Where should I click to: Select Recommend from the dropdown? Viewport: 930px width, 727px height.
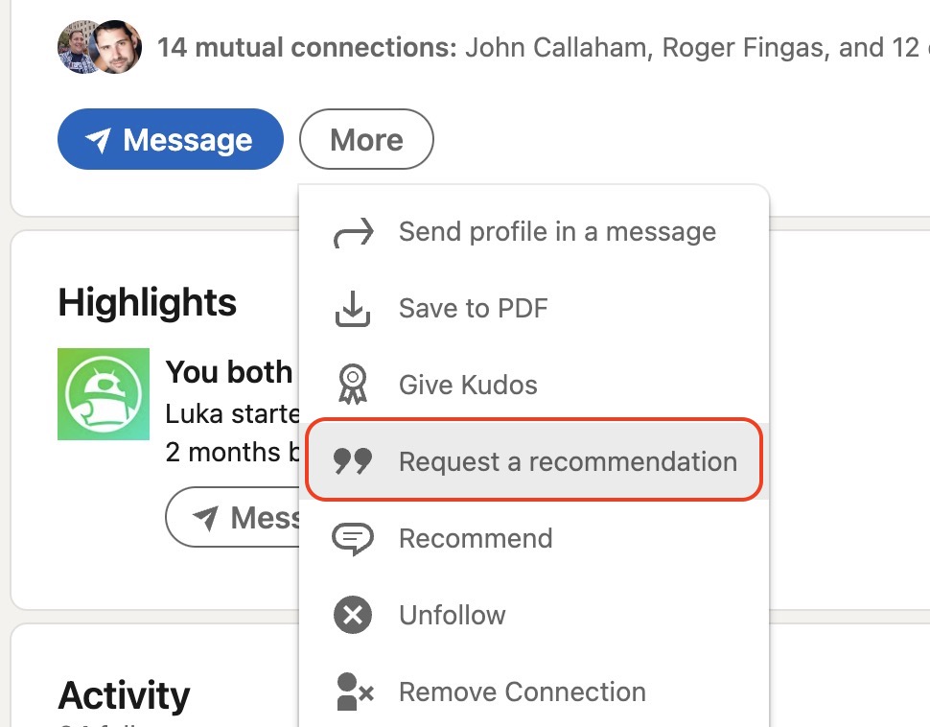point(476,539)
